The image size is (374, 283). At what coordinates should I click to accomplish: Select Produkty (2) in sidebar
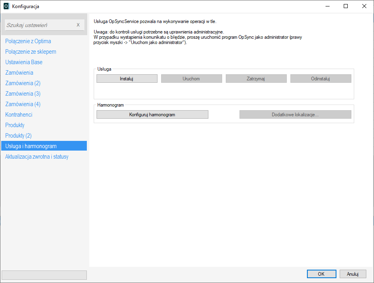click(18, 136)
